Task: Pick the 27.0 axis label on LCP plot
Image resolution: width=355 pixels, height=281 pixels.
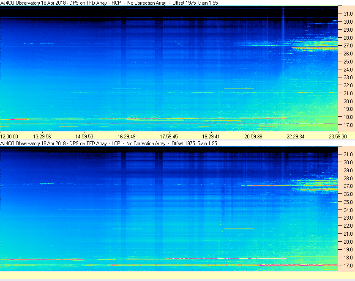Action: [x=348, y=186]
